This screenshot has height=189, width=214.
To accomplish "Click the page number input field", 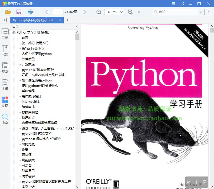I will pyautogui.click(x=58, y=12).
